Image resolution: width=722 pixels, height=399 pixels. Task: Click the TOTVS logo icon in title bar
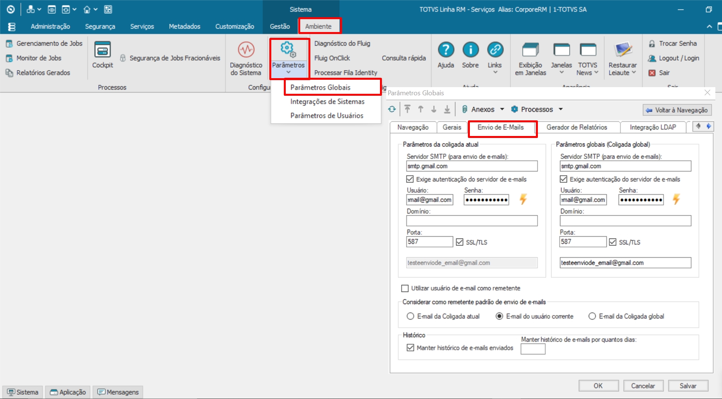point(11,9)
